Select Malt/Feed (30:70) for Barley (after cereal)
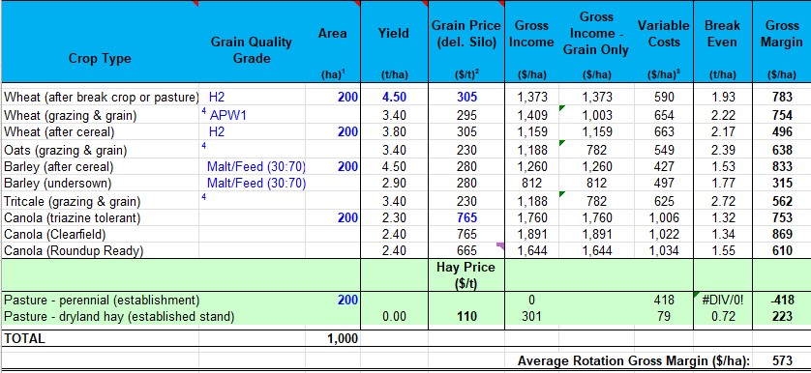 [256, 167]
